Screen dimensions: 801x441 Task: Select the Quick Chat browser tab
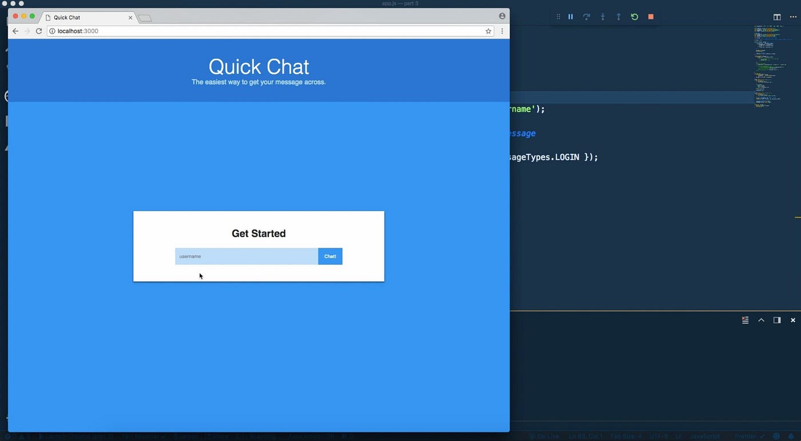(x=86, y=18)
